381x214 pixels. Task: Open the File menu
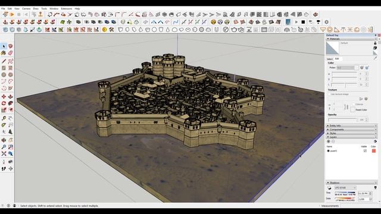[x=3, y=8]
